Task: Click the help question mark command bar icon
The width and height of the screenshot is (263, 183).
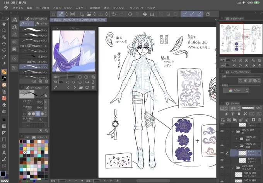Action: coord(208,14)
